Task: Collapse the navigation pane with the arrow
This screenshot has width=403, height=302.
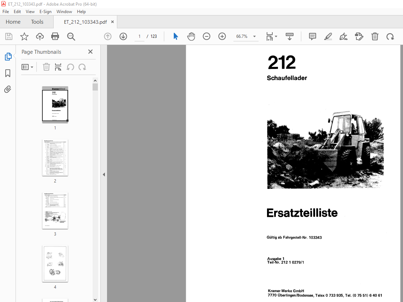Action: coord(104,174)
